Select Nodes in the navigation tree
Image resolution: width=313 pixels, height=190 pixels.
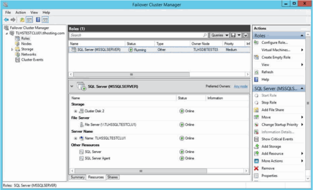pos(26,44)
